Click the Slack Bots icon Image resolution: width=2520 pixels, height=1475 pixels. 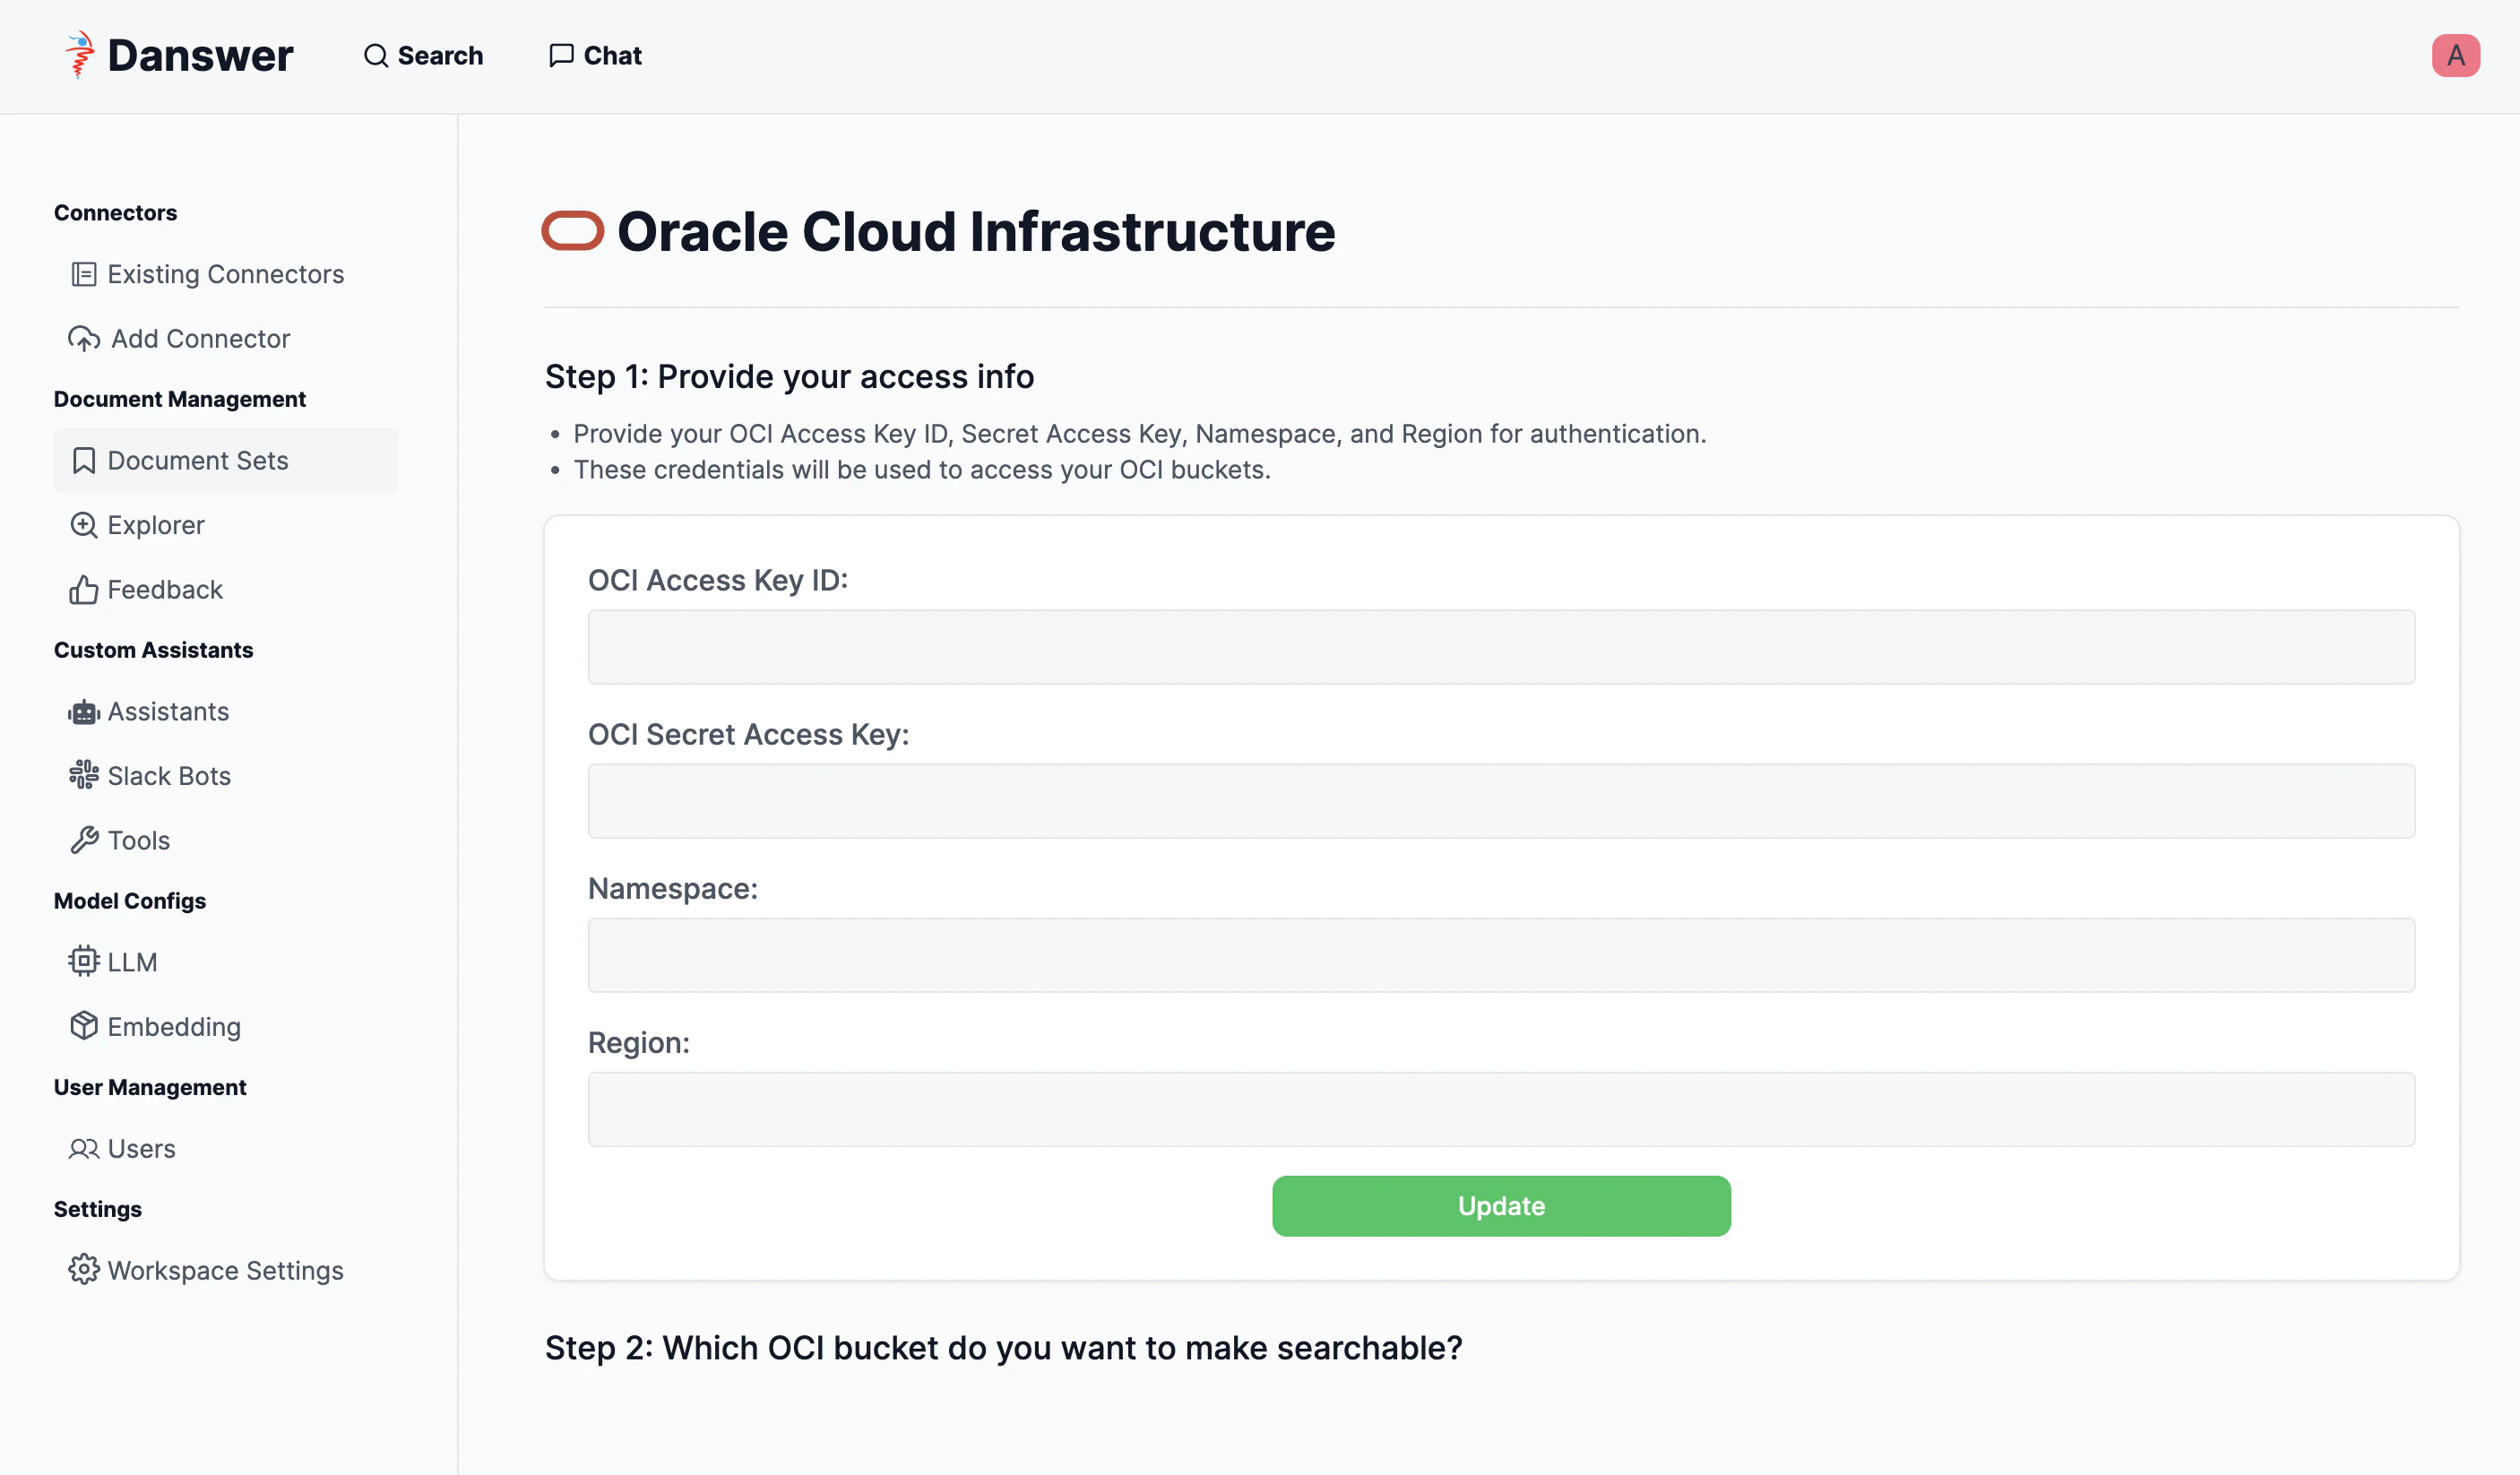coord(84,775)
